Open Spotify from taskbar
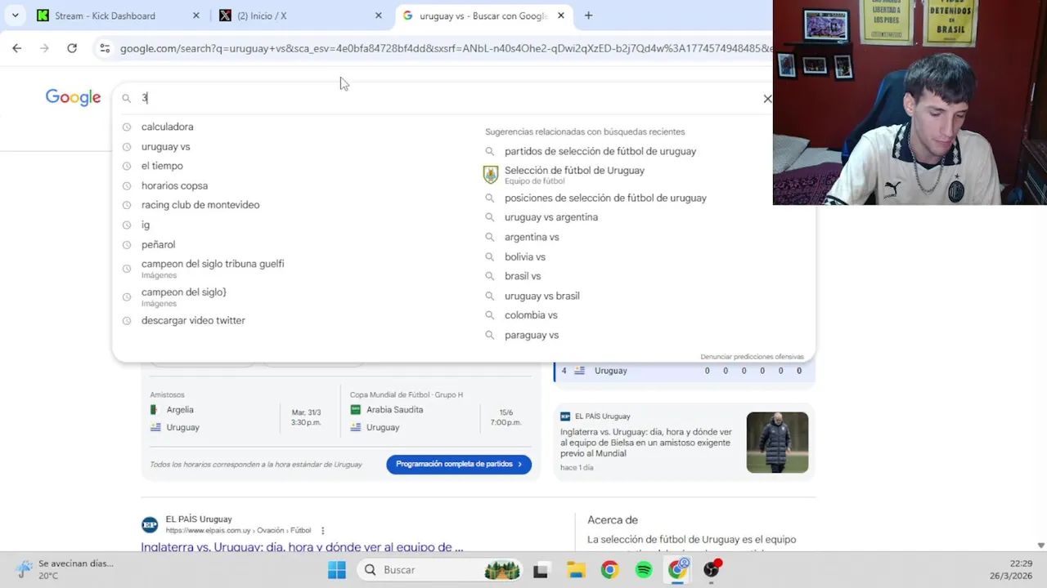1047x588 pixels. pos(644,570)
